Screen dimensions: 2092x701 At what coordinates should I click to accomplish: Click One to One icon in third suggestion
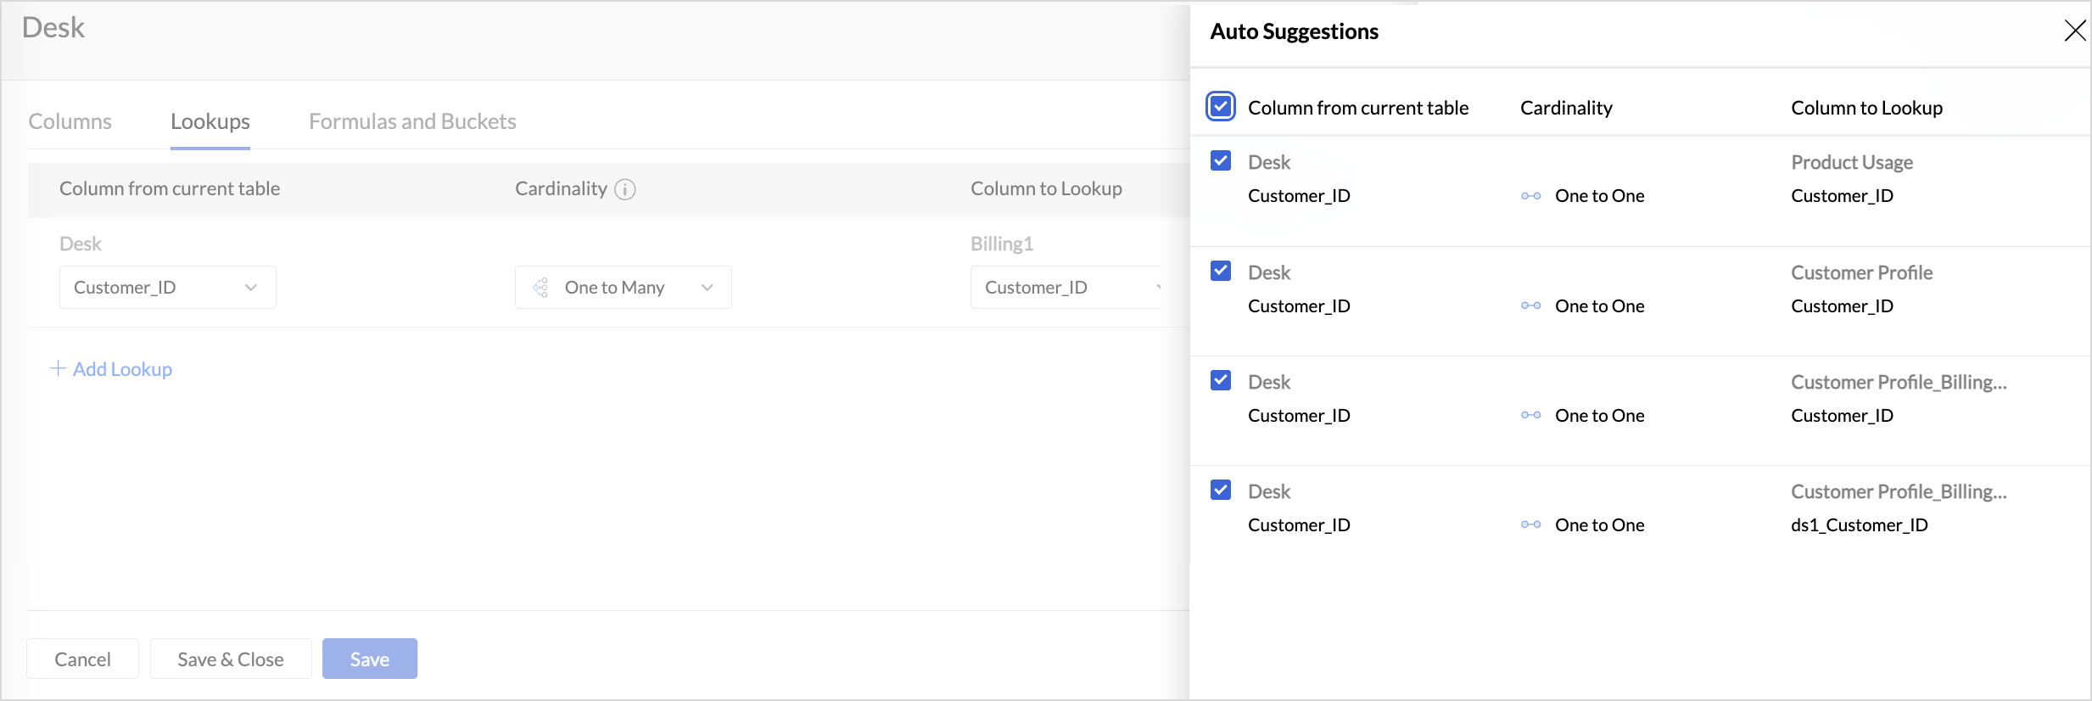pos(1530,415)
